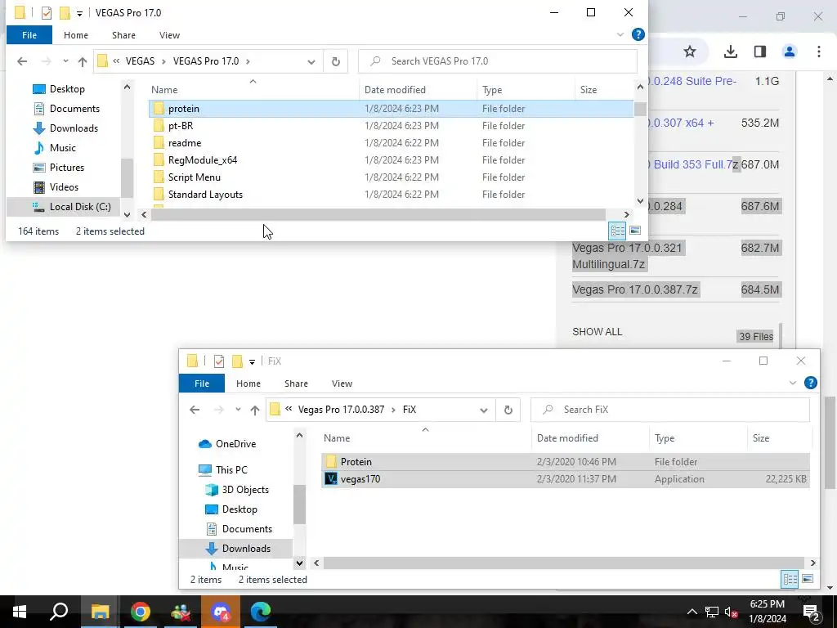Select the Protein folder in FiX window
837x628 pixels.
coord(566,462)
